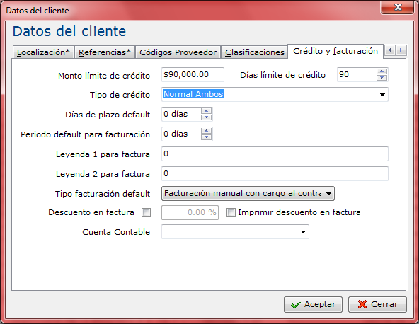Image resolution: width=419 pixels, height=324 pixels.
Task: Expand the Tipo facturación default dropdown
Action: pyautogui.click(x=328, y=194)
